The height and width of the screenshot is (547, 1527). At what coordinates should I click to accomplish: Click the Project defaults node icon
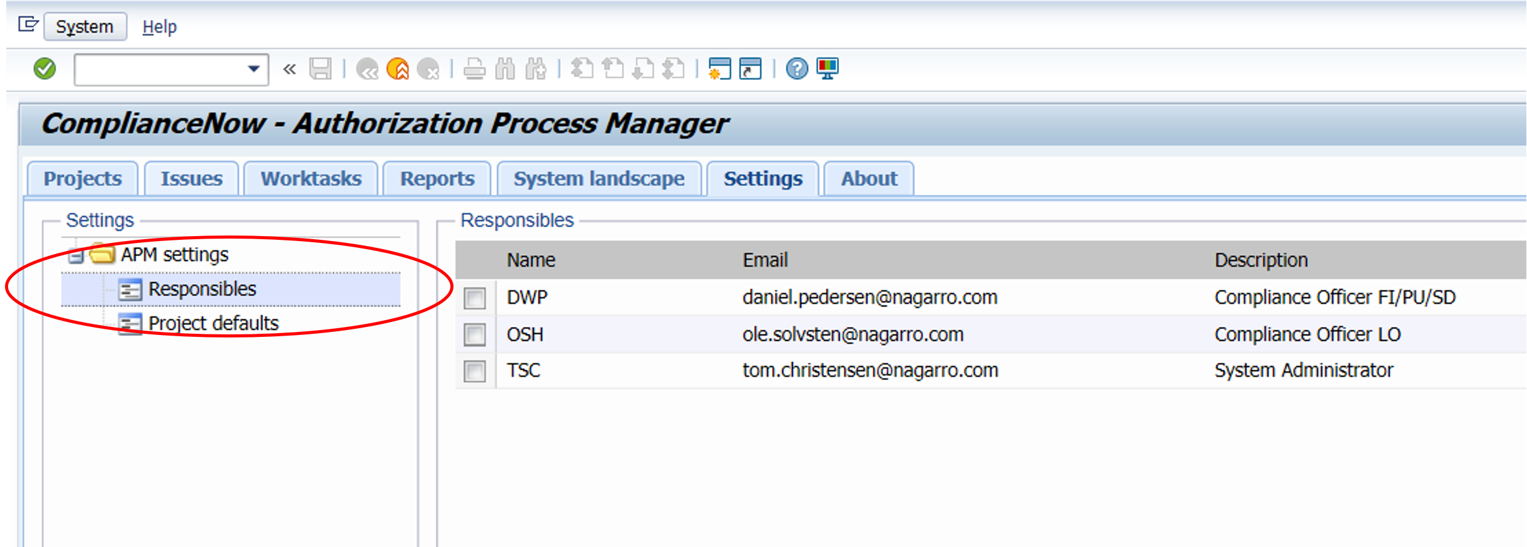pos(130,324)
